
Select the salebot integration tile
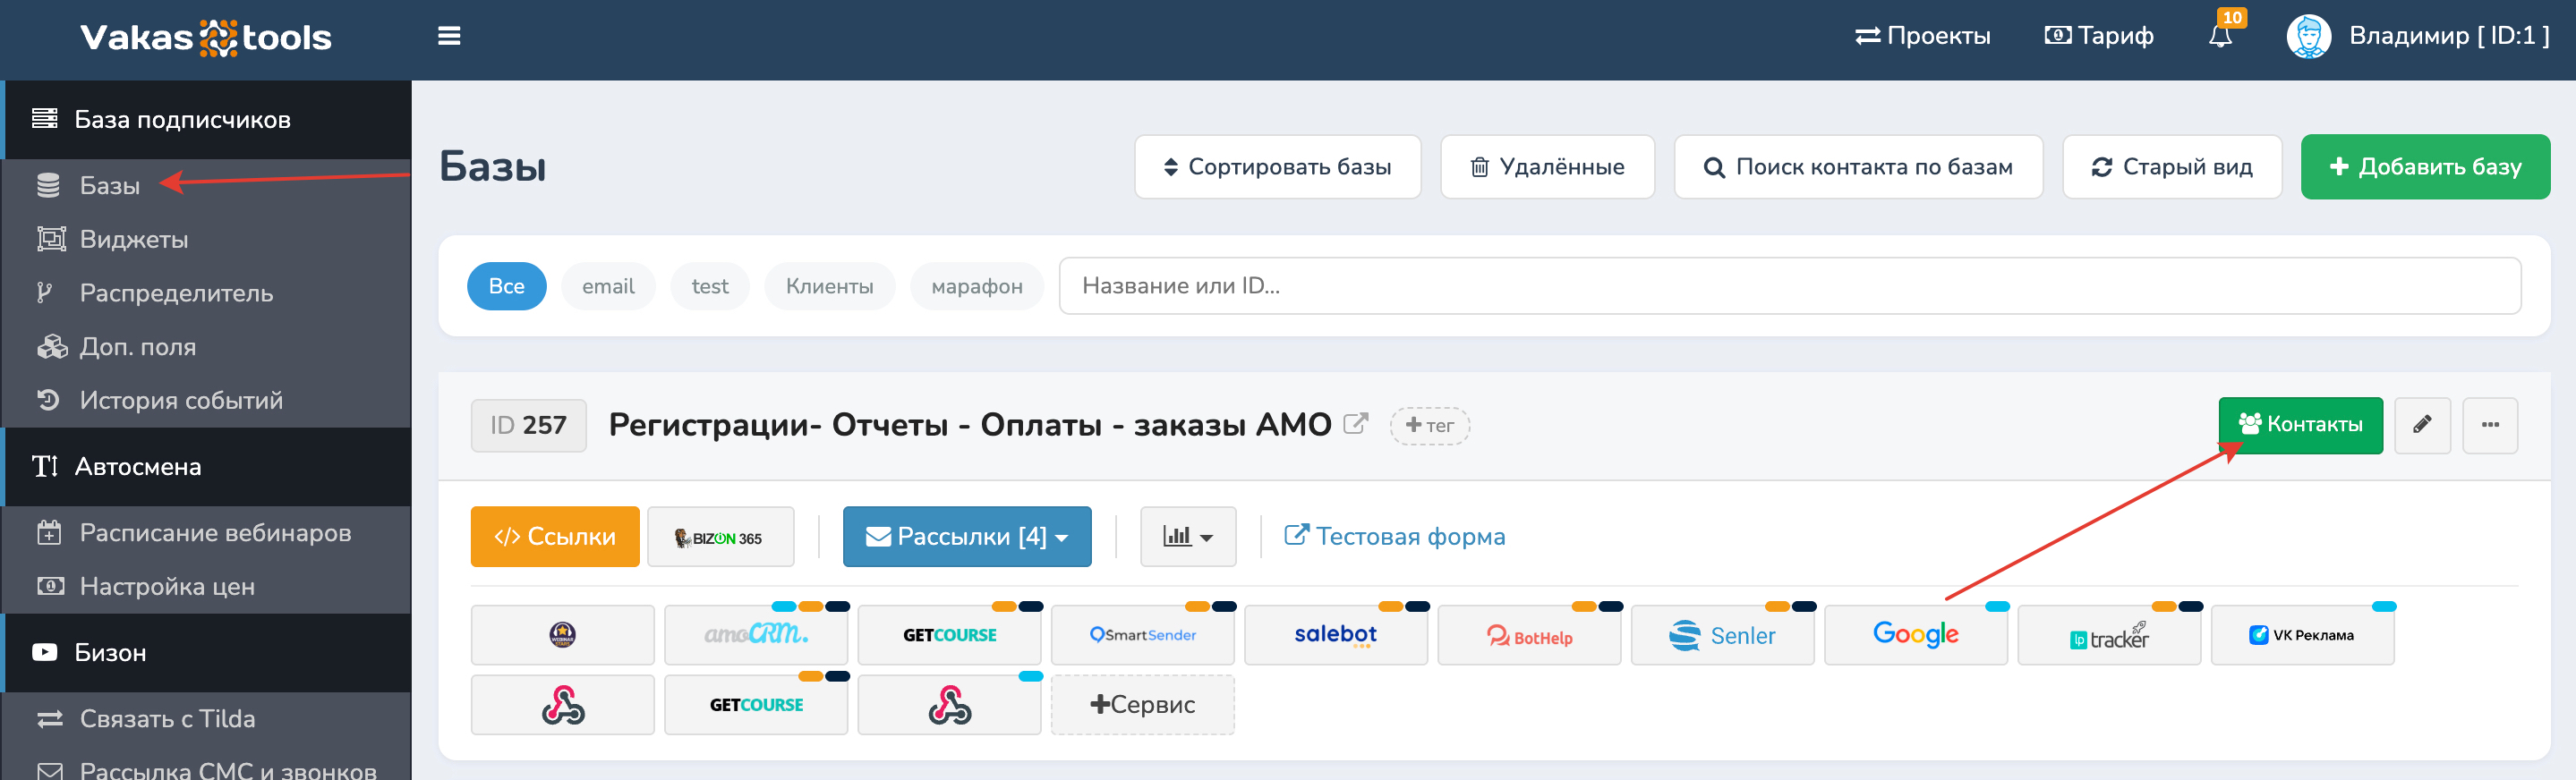[1335, 635]
